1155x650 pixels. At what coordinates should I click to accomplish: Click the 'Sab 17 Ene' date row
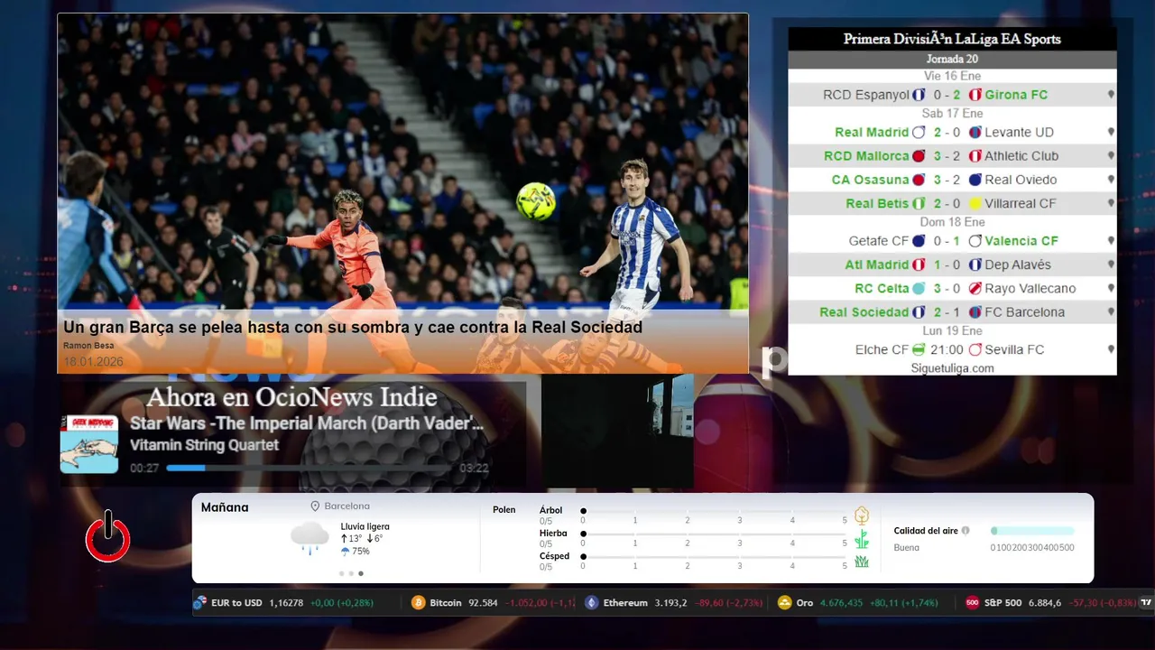click(x=952, y=114)
